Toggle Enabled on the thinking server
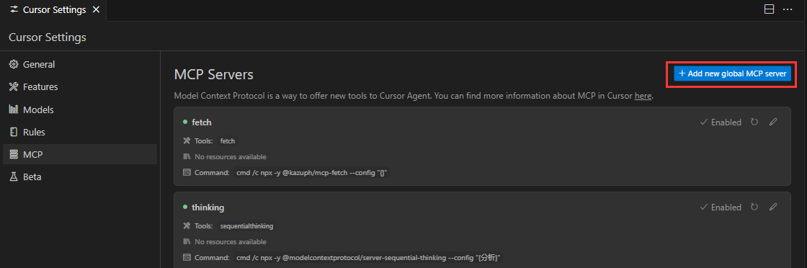 [721, 207]
